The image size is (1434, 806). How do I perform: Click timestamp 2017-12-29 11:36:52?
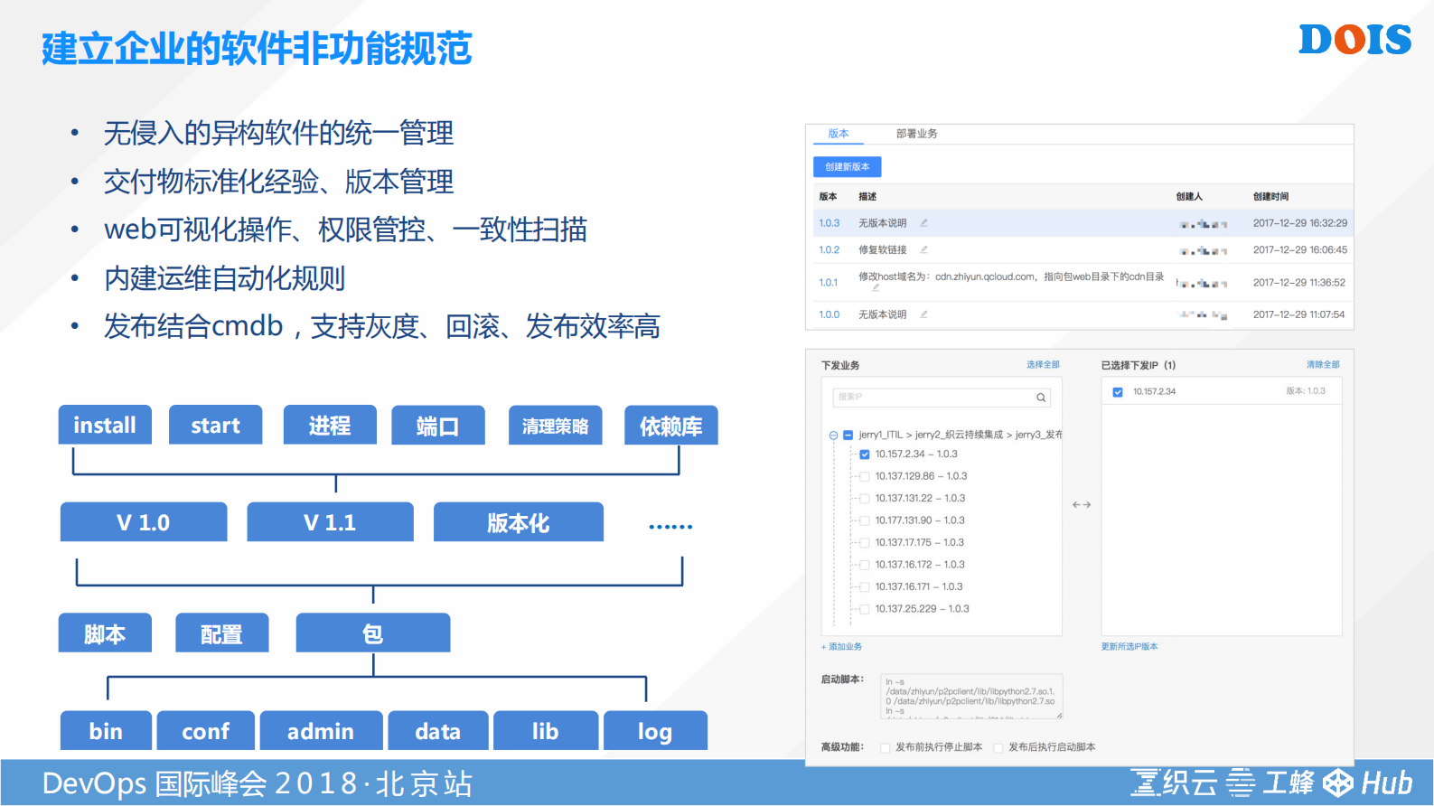1298,283
